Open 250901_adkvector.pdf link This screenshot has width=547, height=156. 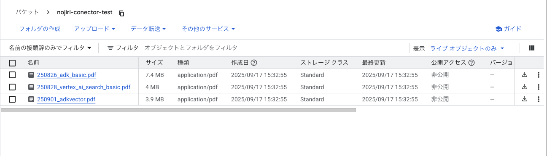66,100
